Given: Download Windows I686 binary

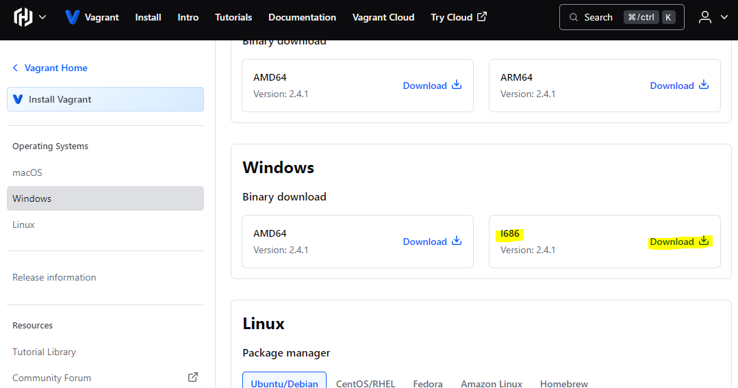Looking at the screenshot, I should [x=679, y=242].
